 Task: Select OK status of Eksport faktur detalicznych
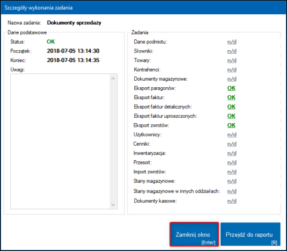pyautogui.click(x=232, y=107)
